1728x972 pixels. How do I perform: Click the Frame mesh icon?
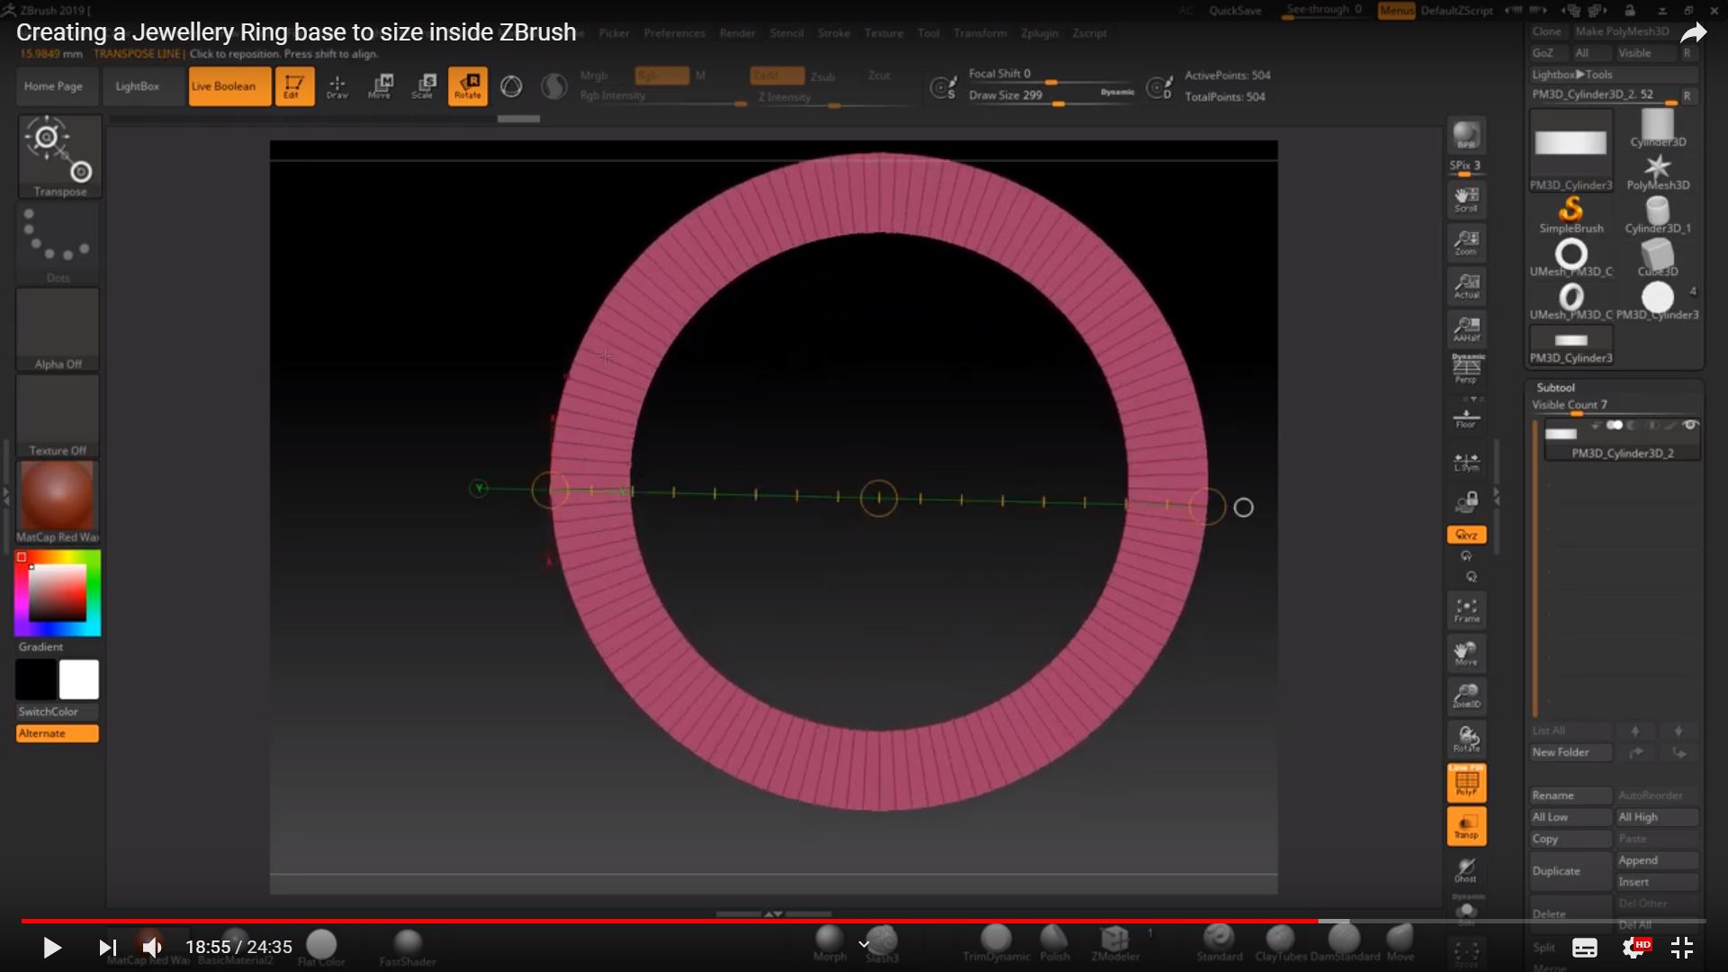point(1466,610)
